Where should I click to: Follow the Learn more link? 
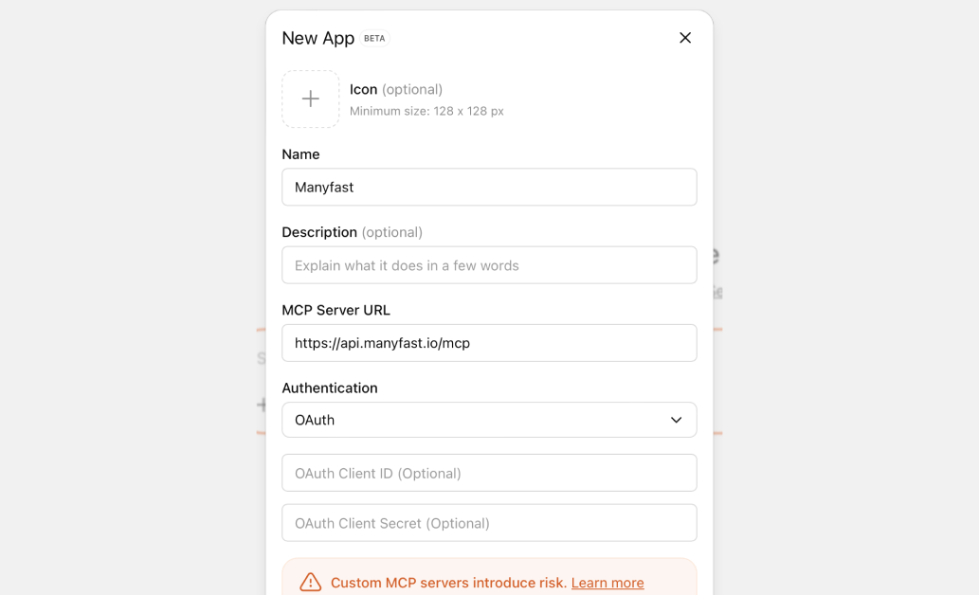[607, 583]
